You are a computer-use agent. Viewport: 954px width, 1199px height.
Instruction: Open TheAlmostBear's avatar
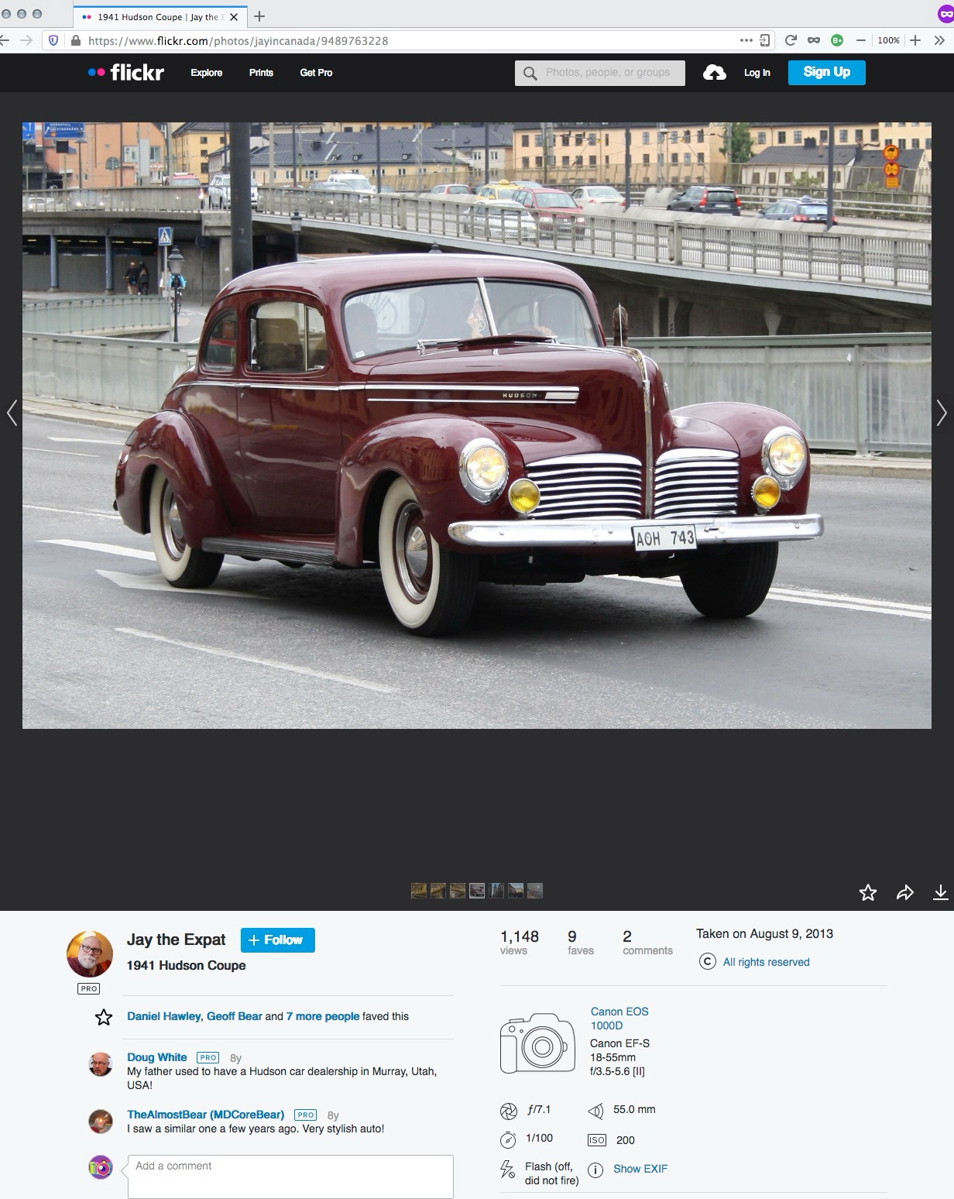click(101, 1122)
